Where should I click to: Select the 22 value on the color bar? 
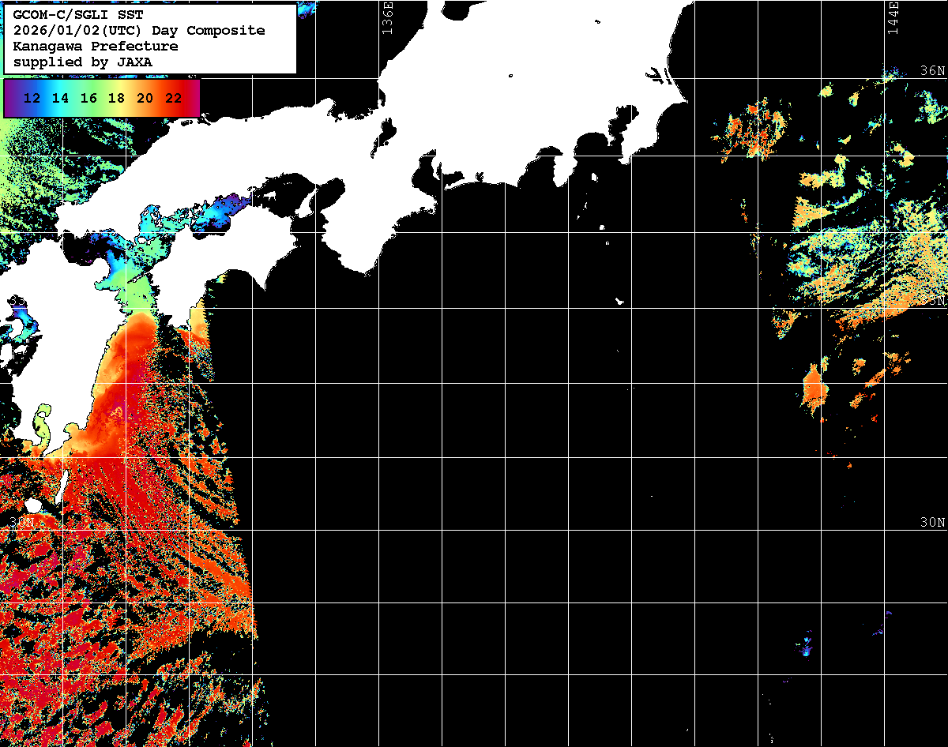173,99
